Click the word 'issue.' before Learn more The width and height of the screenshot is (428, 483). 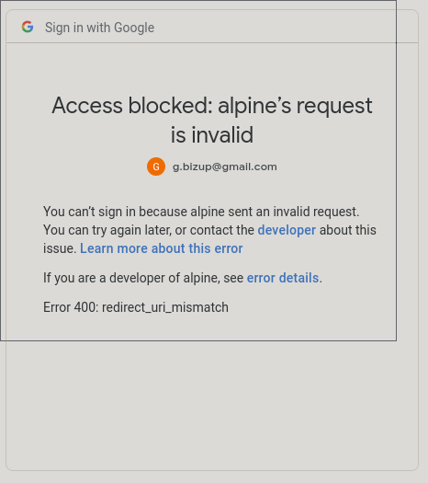[x=60, y=248]
